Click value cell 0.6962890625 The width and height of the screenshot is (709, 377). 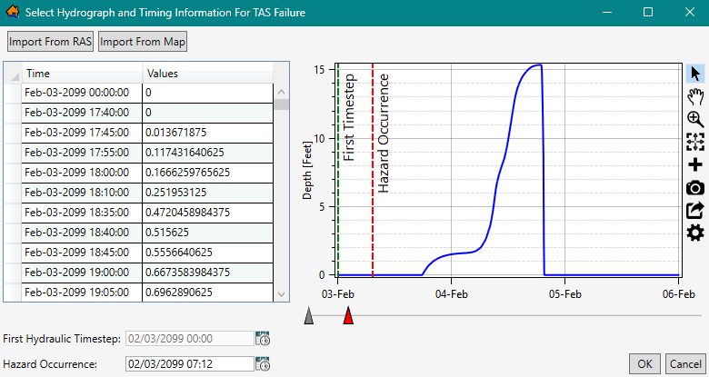[207, 292]
